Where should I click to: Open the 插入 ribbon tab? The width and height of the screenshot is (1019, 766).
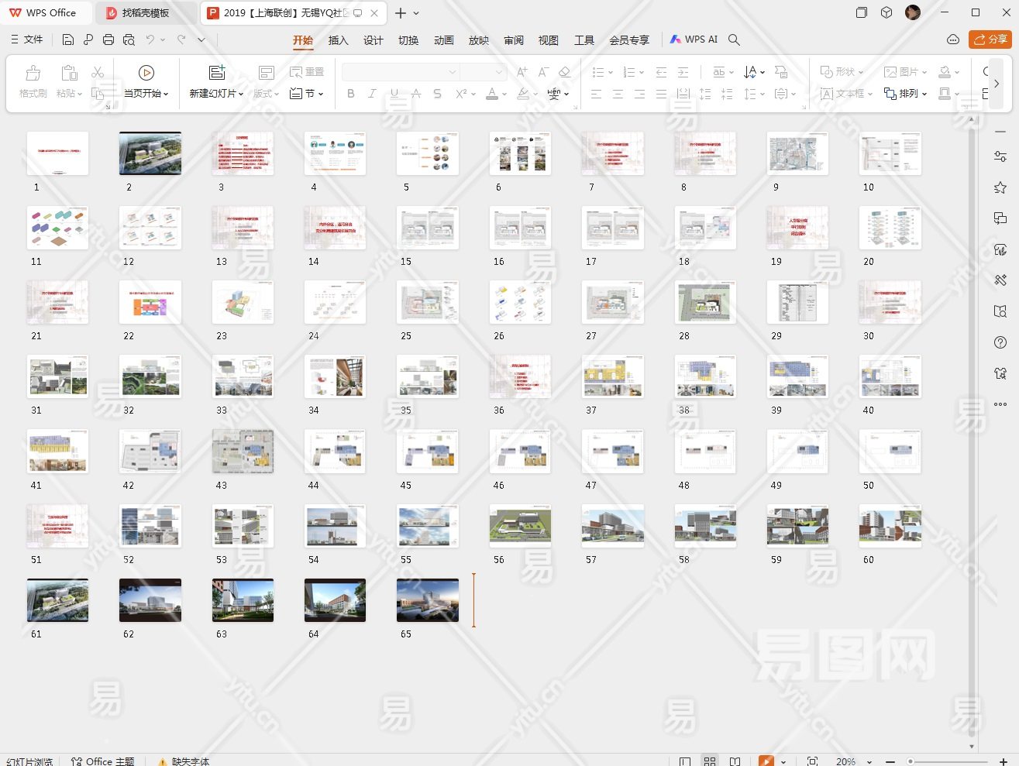[338, 40]
